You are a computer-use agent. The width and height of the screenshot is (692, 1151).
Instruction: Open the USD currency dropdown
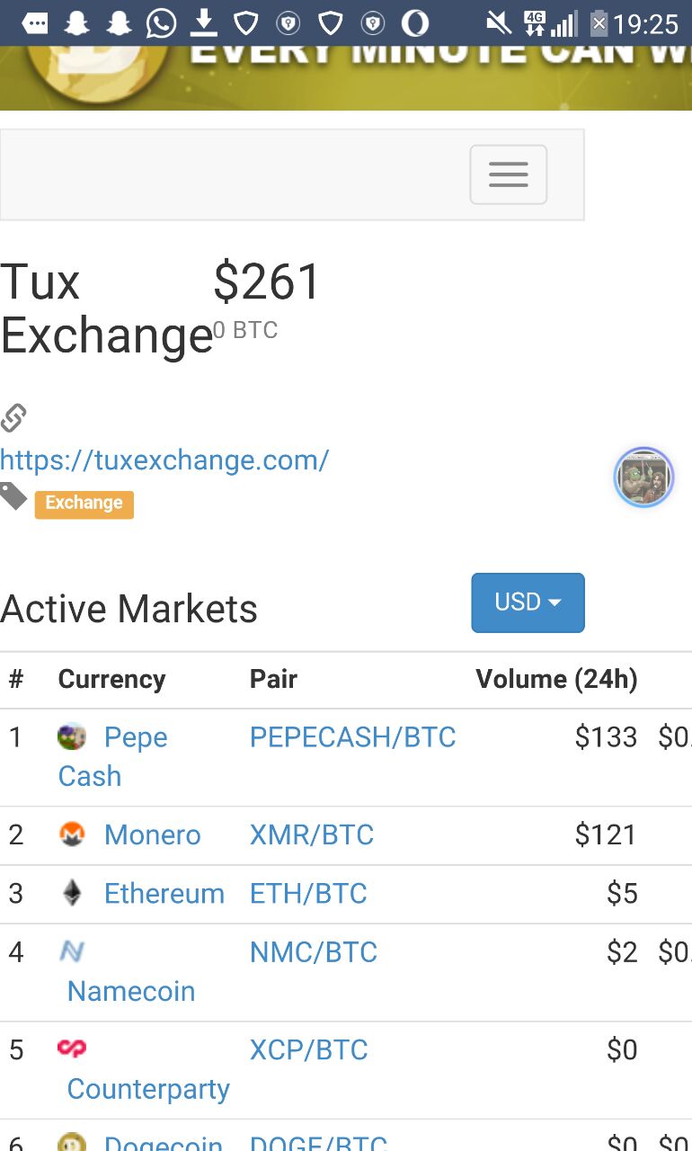point(528,602)
